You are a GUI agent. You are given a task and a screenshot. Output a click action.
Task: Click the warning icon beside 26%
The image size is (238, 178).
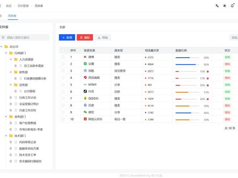pos(208,99)
